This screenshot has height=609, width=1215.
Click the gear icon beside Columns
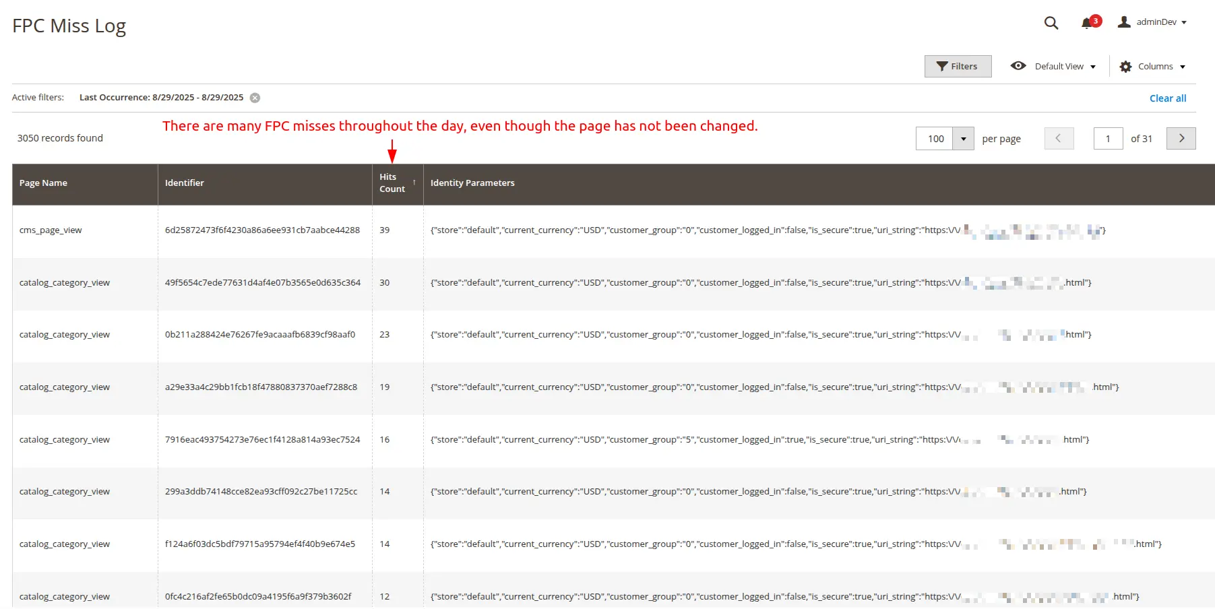click(1126, 66)
